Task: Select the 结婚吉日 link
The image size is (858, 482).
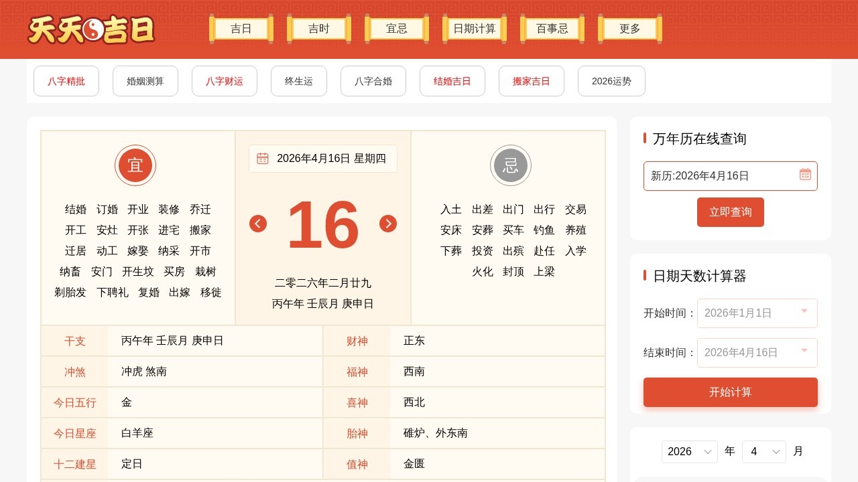Action: point(452,81)
